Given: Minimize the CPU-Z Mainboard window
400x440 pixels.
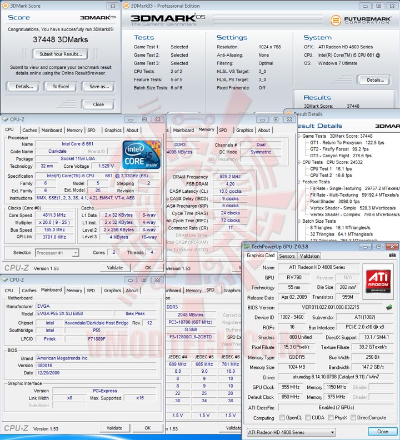Looking at the screenshot, I should point(130,280).
